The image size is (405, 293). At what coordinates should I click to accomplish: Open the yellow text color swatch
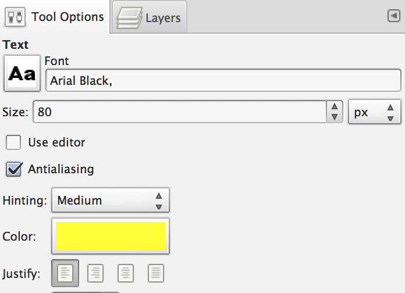(x=111, y=236)
